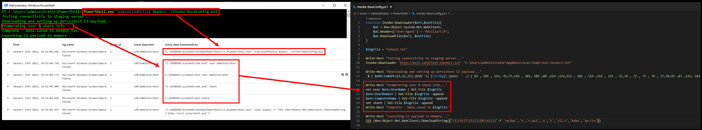Click the 'Enumerating user & share info...' console line

pyautogui.click(x=37, y=26)
